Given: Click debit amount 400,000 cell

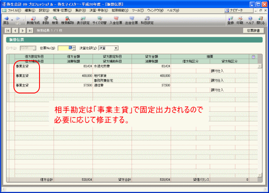Looking at the screenshot, I should pyautogui.click(x=73, y=76).
